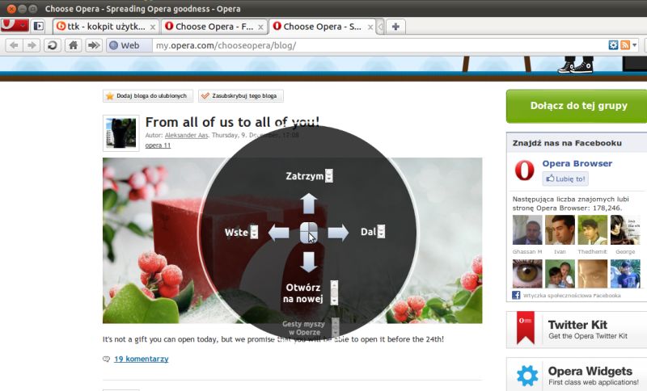647x391 pixels.
Task: Click the Fast Forward toolbar icon
Action: [x=94, y=45]
